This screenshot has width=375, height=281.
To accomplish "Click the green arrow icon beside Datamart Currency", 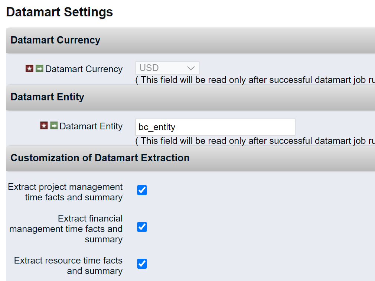I will pos(39,69).
